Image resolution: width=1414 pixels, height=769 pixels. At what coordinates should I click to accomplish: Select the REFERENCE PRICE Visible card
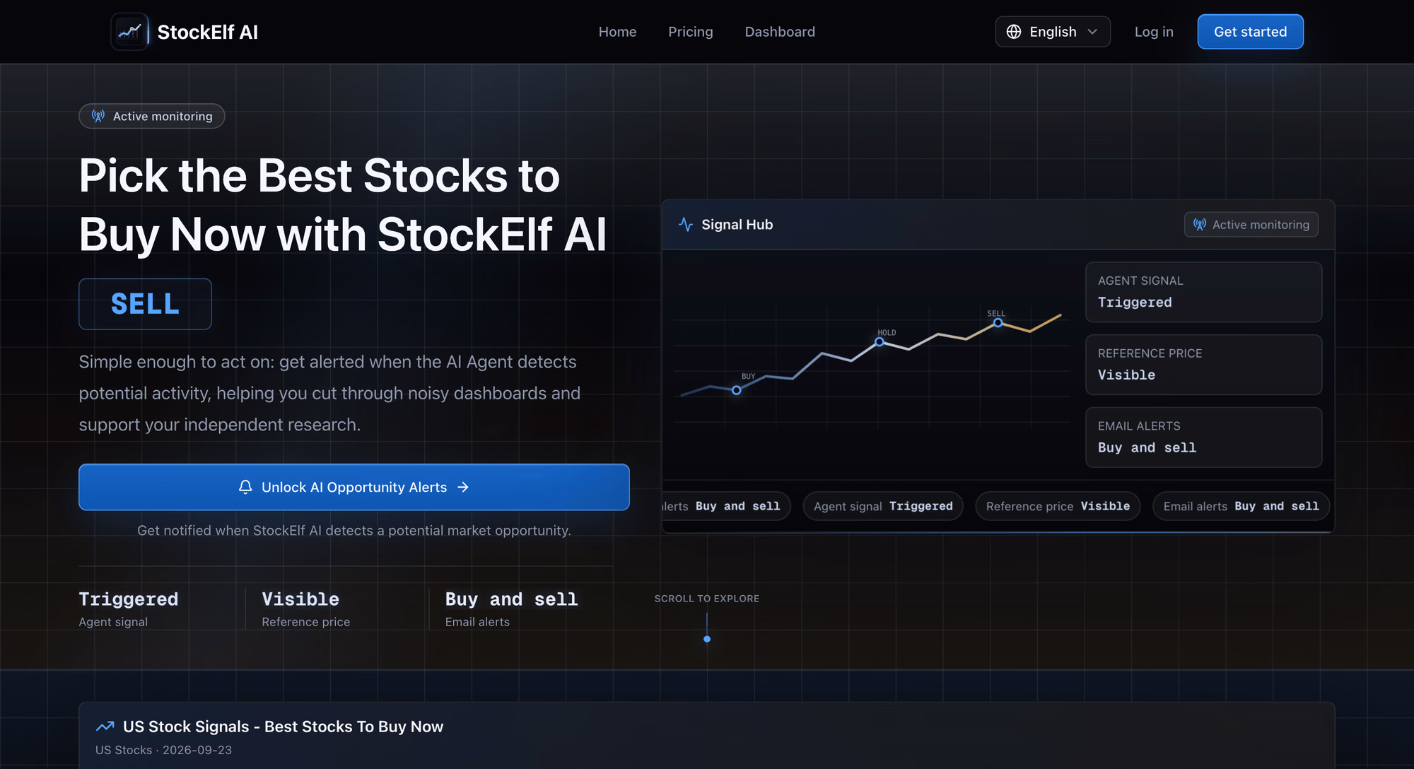(x=1203, y=365)
